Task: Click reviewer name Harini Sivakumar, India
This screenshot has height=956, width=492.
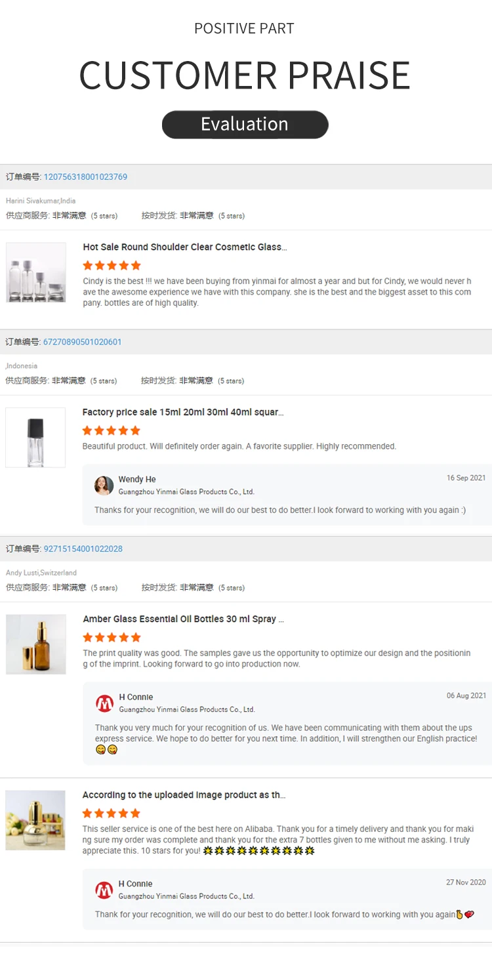Action: [x=41, y=201]
